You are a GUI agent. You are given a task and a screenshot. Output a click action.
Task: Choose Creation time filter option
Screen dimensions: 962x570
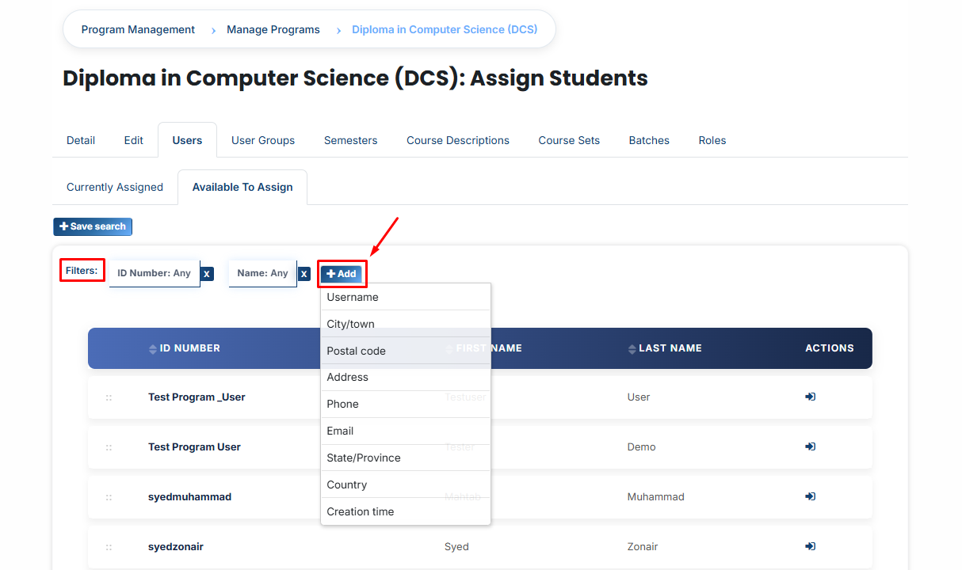(x=406, y=511)
